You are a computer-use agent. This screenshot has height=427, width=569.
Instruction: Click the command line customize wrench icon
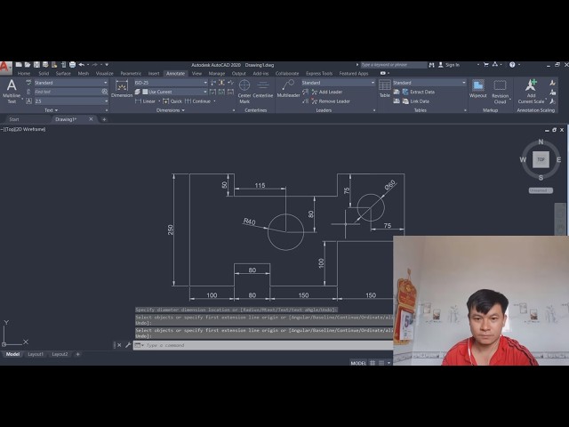coord(128,345)
